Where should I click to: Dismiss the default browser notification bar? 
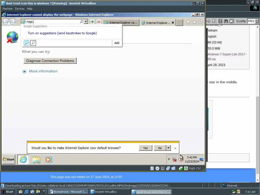(175, 148)
